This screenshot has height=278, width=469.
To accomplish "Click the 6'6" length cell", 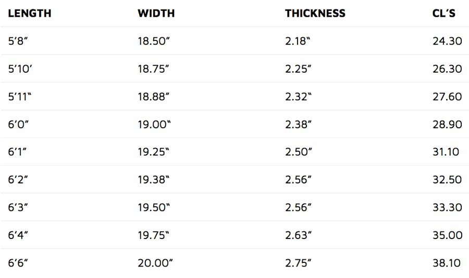I will click(x=18, y=263).
